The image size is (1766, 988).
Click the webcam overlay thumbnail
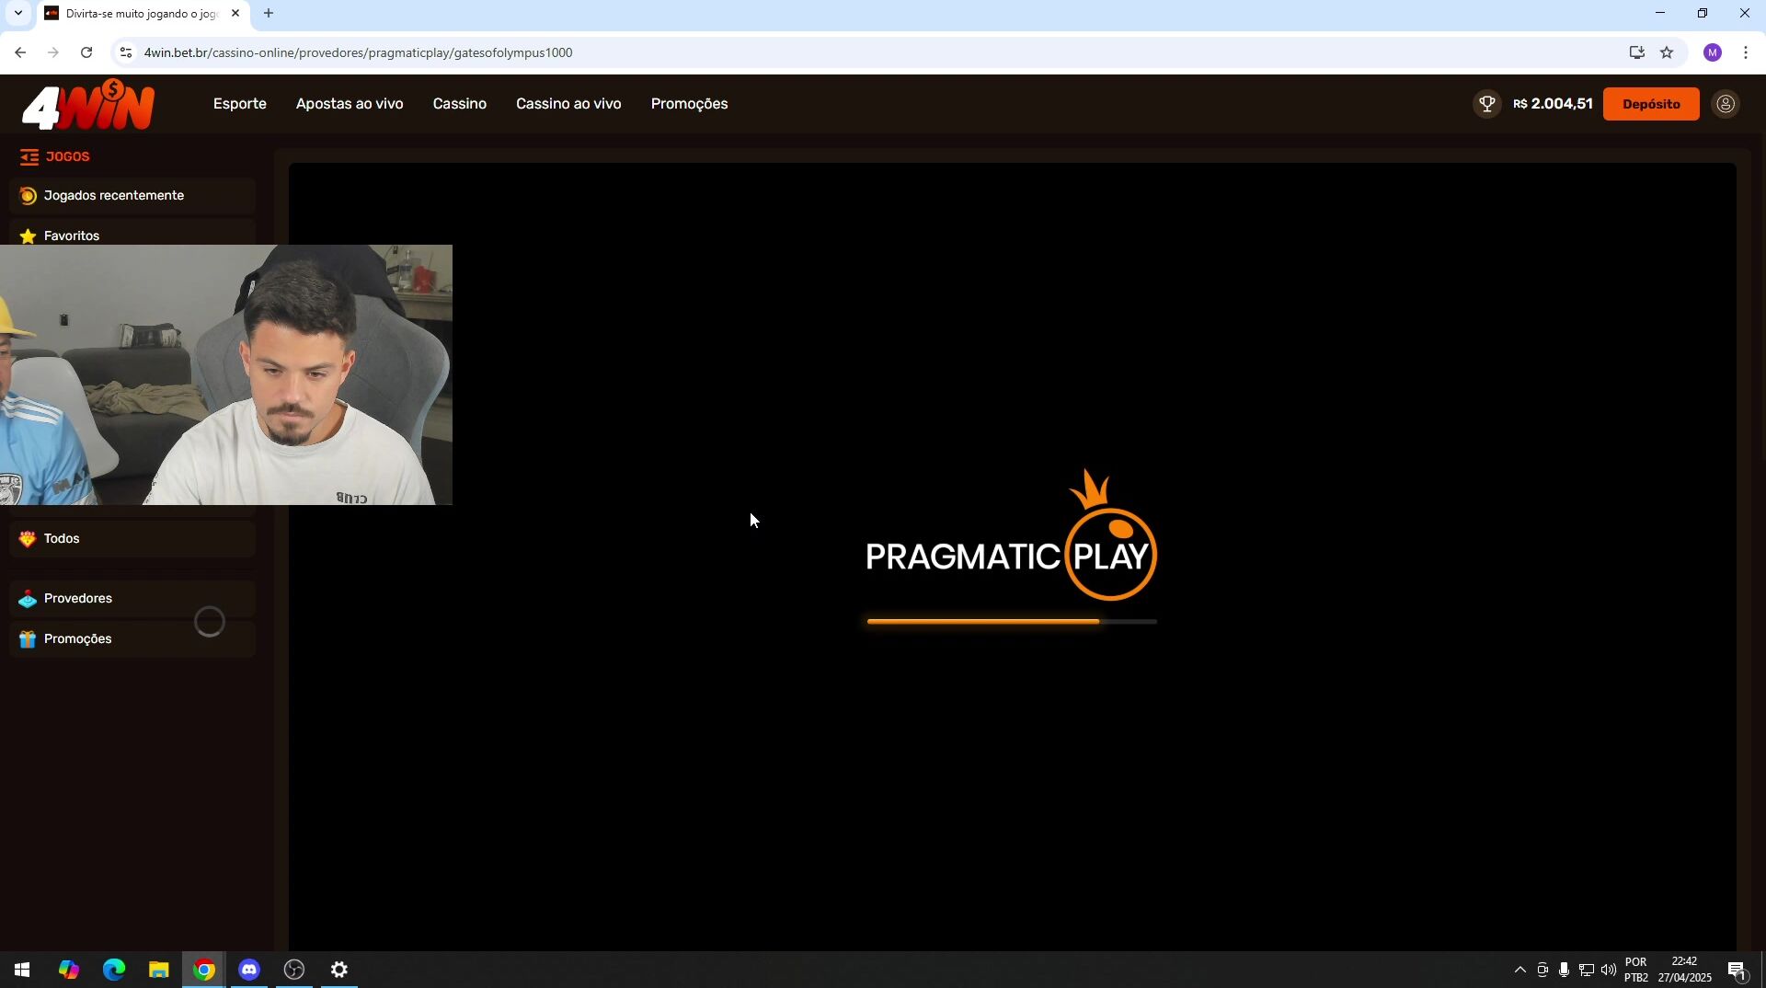coord(226,374)
